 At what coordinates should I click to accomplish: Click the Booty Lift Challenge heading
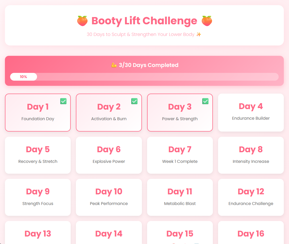[x=144, y=21]
